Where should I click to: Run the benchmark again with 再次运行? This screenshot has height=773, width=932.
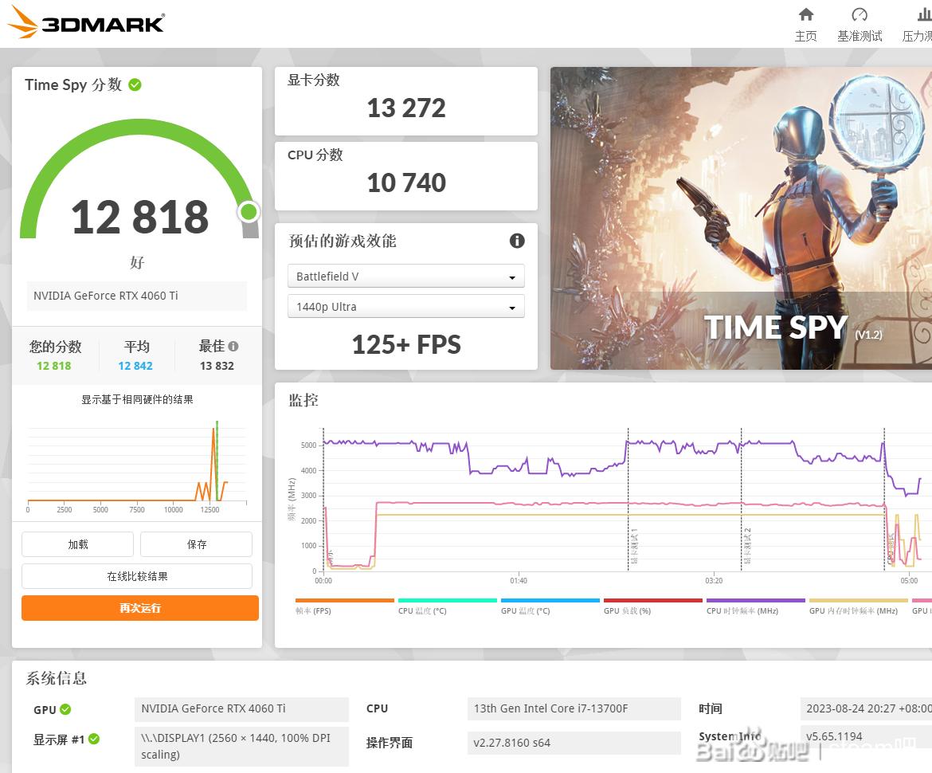pyautogui.click(x=140, y=608)
